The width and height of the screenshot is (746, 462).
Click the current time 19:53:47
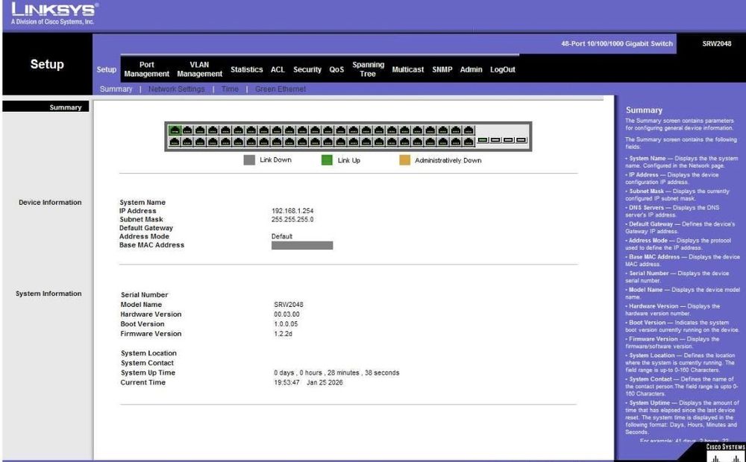[286, 382]
